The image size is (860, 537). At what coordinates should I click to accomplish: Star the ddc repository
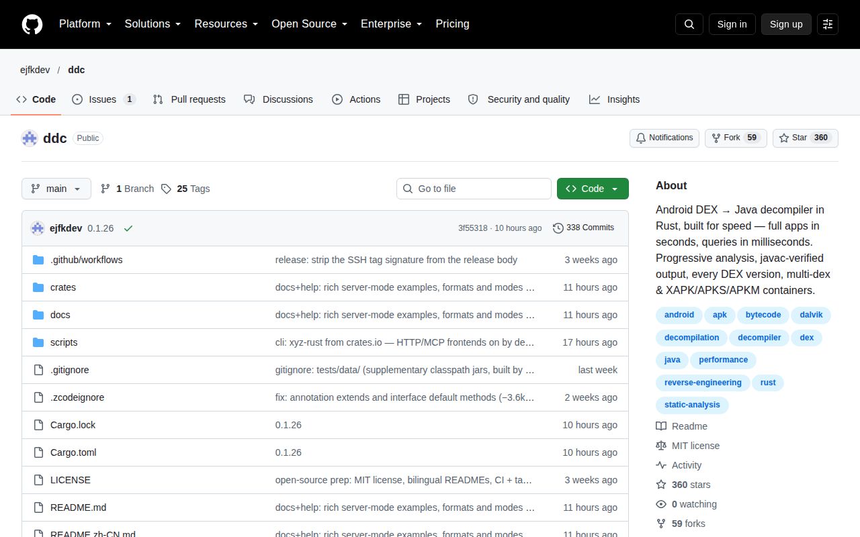[x=806, y=138]
